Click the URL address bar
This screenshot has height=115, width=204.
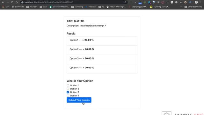74,2
